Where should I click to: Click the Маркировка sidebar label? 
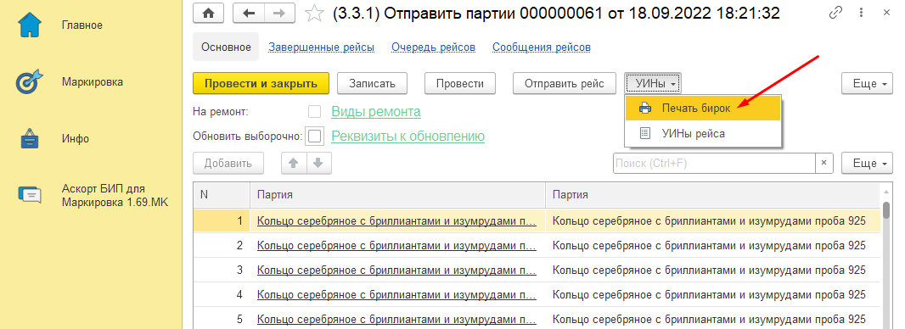pyautogui.click(x=93, y=81)
